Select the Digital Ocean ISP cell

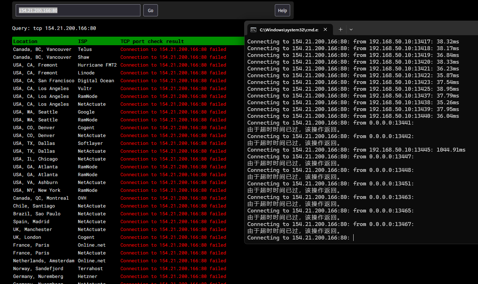point(96,81)
